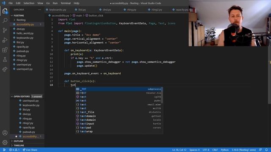
Task: Switch to the rting2.py editor tab
Action: [156, 10]
